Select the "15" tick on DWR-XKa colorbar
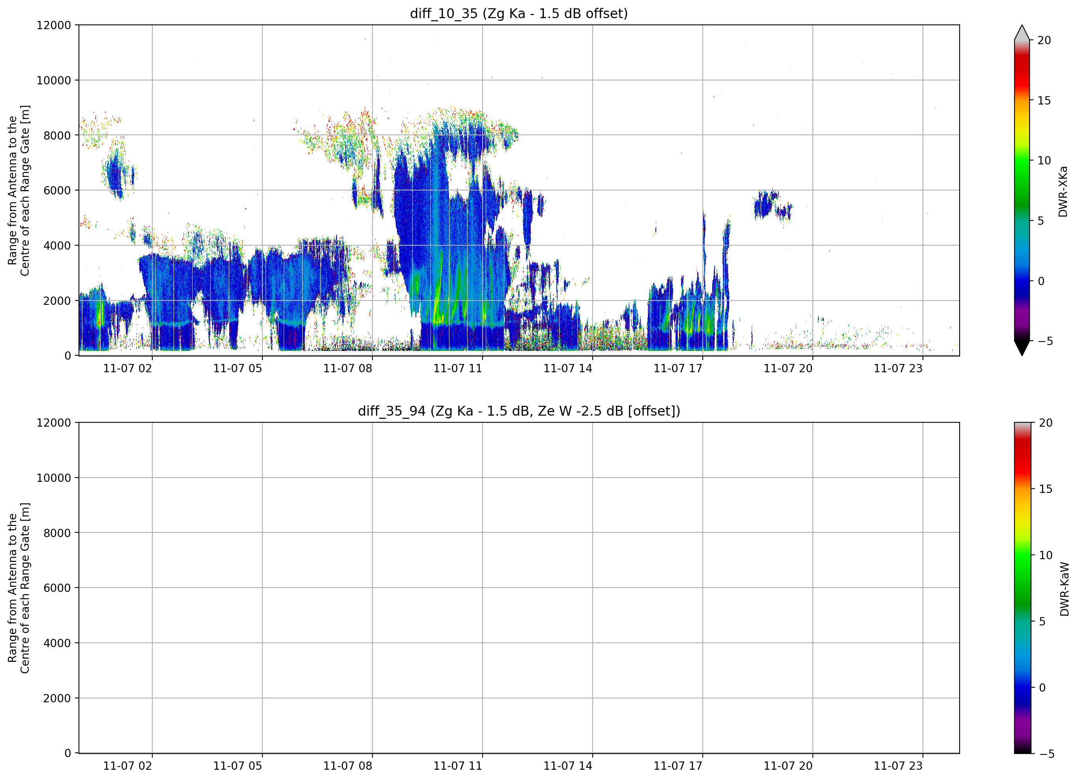This screenshot has height=780, width=1078. click(1044, 101)
